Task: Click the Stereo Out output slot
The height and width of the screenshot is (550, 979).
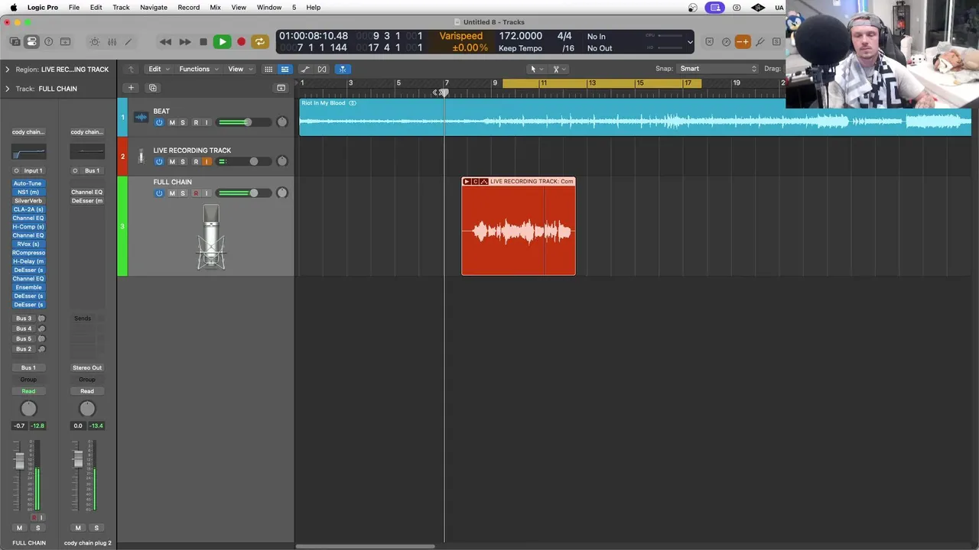Action: tap(87, 368)
